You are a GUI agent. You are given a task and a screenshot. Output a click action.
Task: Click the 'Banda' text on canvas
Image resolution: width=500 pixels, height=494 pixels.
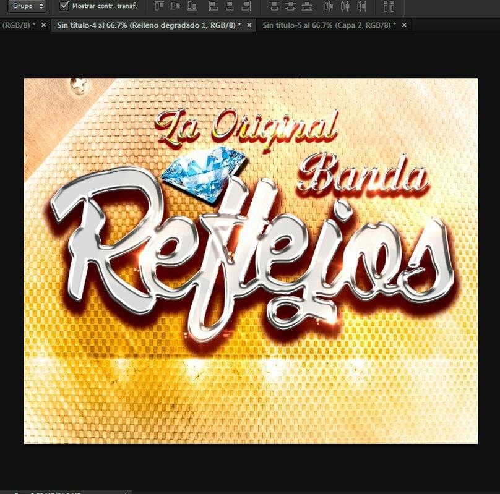363,175
